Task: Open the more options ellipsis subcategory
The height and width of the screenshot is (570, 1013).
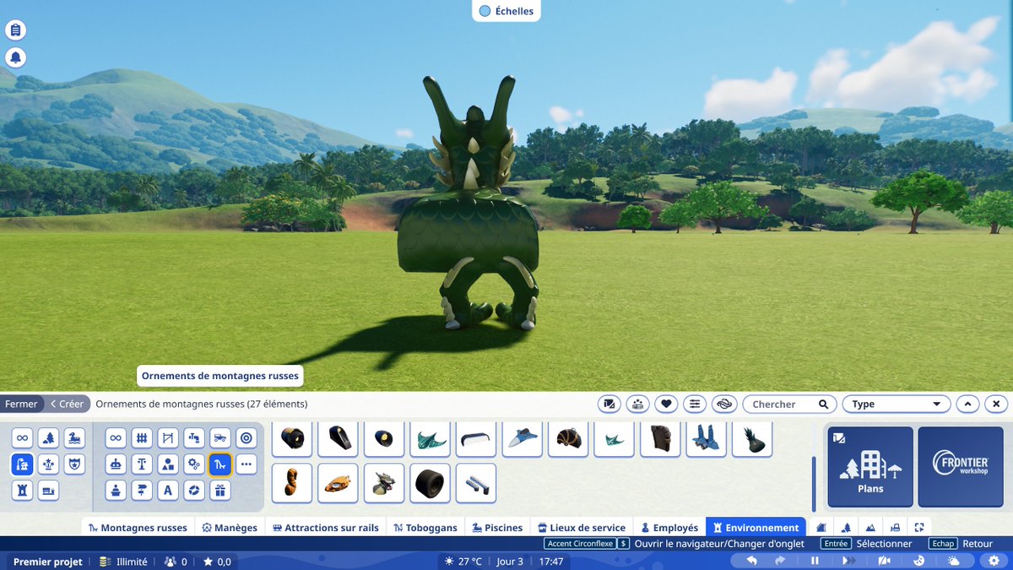Action: (x=246, y=464)
